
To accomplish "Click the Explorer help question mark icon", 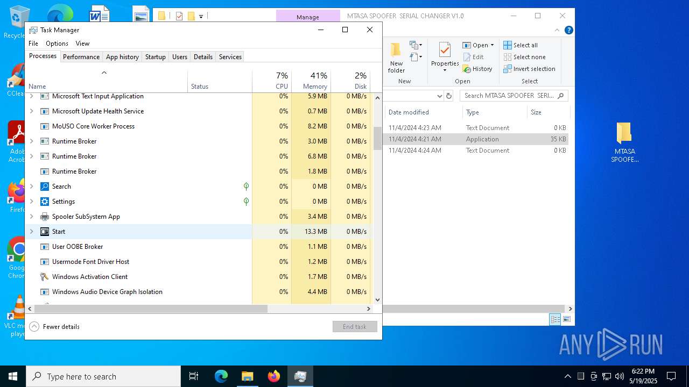I will [x=568, y=30].
